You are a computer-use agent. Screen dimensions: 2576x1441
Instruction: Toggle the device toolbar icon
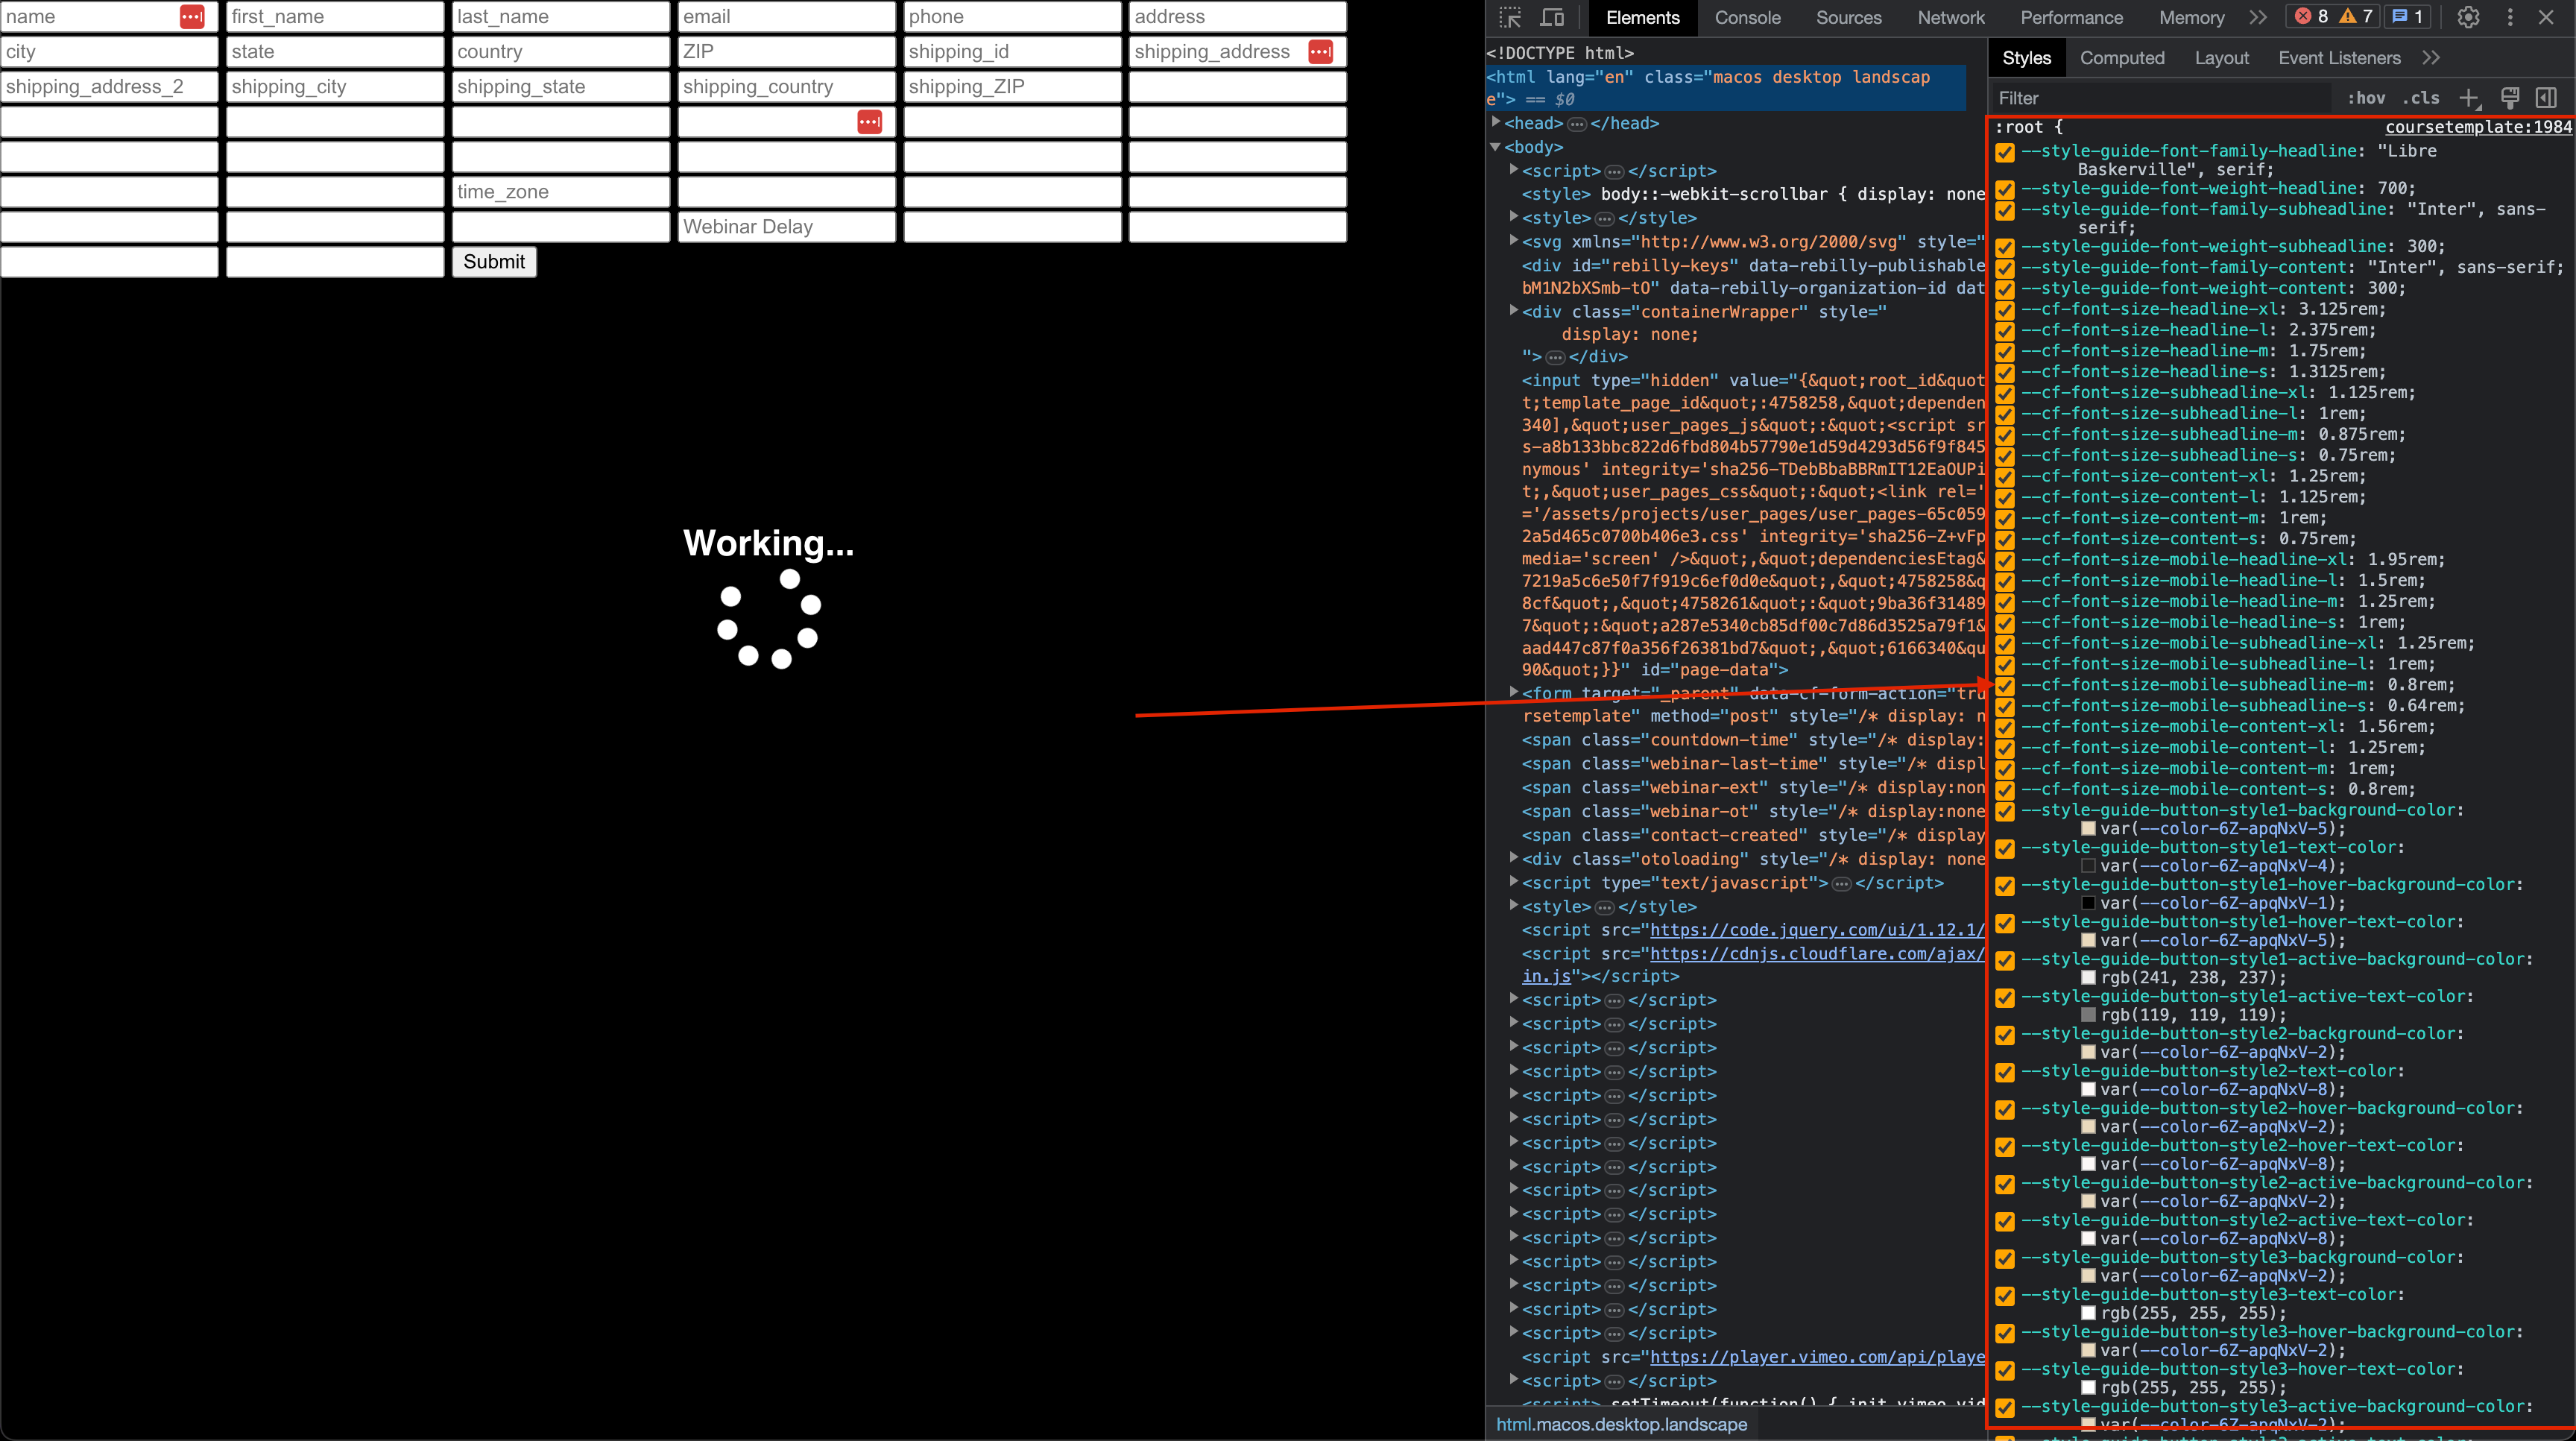(1552, 17)
